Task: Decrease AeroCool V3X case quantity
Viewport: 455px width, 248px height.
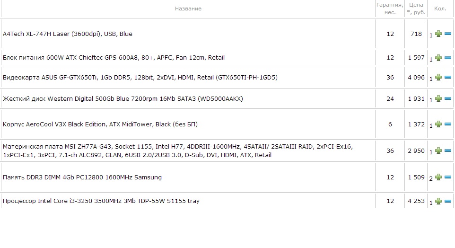Action: click(448, 124)
